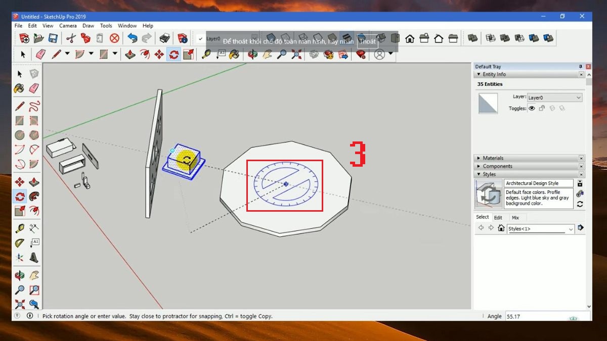Collapse the Styles panel
This screenshot has width=607, height=341.
[529, 174]
